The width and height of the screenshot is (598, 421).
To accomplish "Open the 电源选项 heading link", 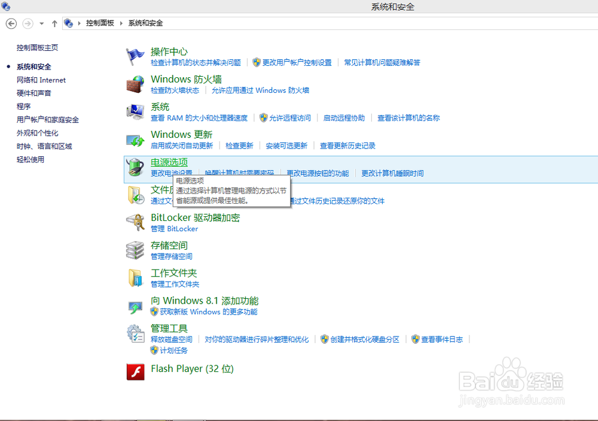I will (169, 162).
